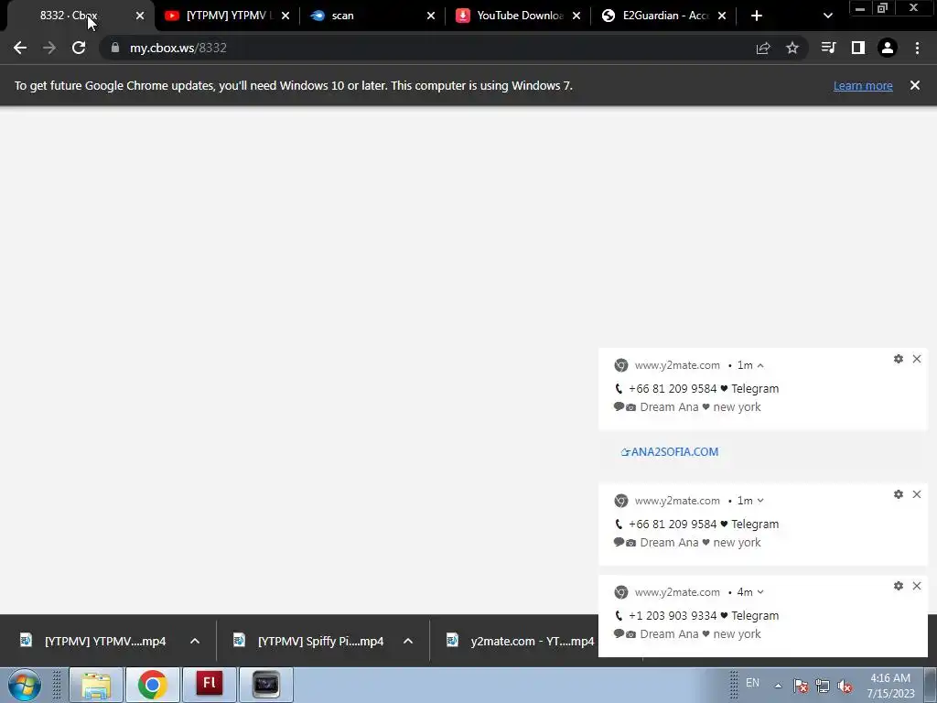Open a new tab
Viewport: 937px width, 703px height.
(x=757, y=16)
